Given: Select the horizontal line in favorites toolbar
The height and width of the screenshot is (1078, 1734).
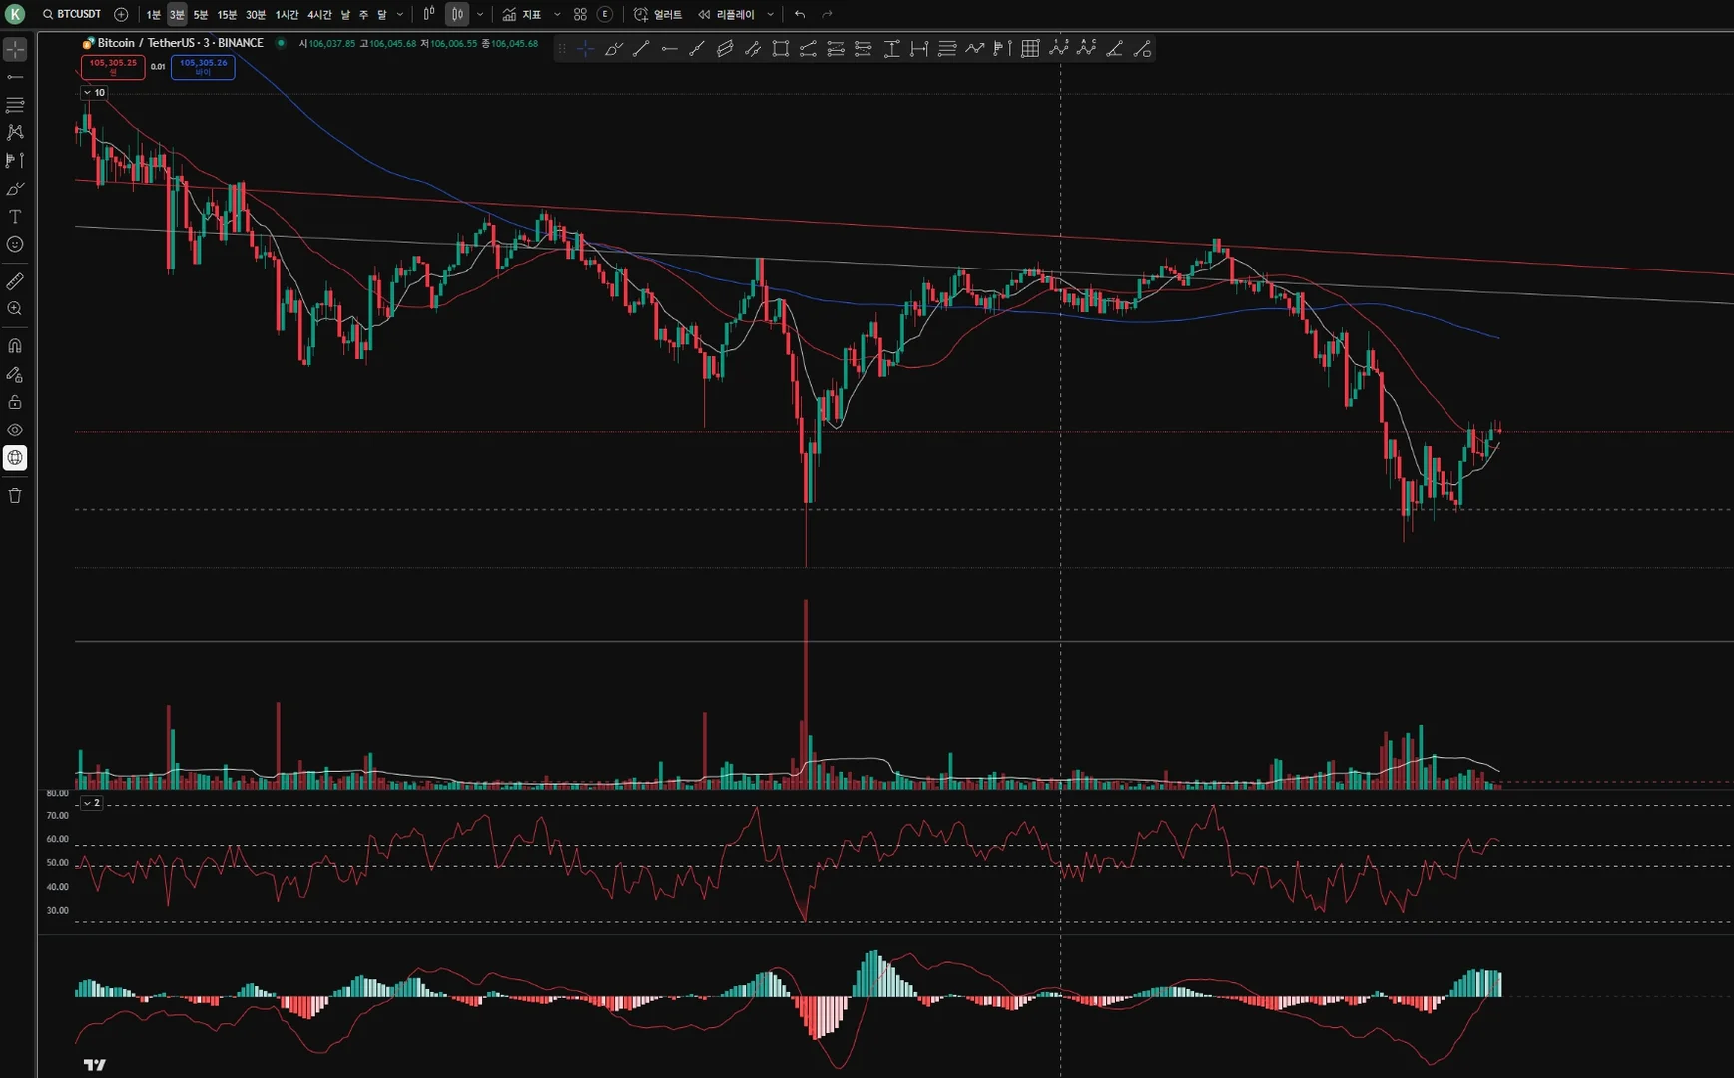Looking at the screenshot, I should [670, 48].
